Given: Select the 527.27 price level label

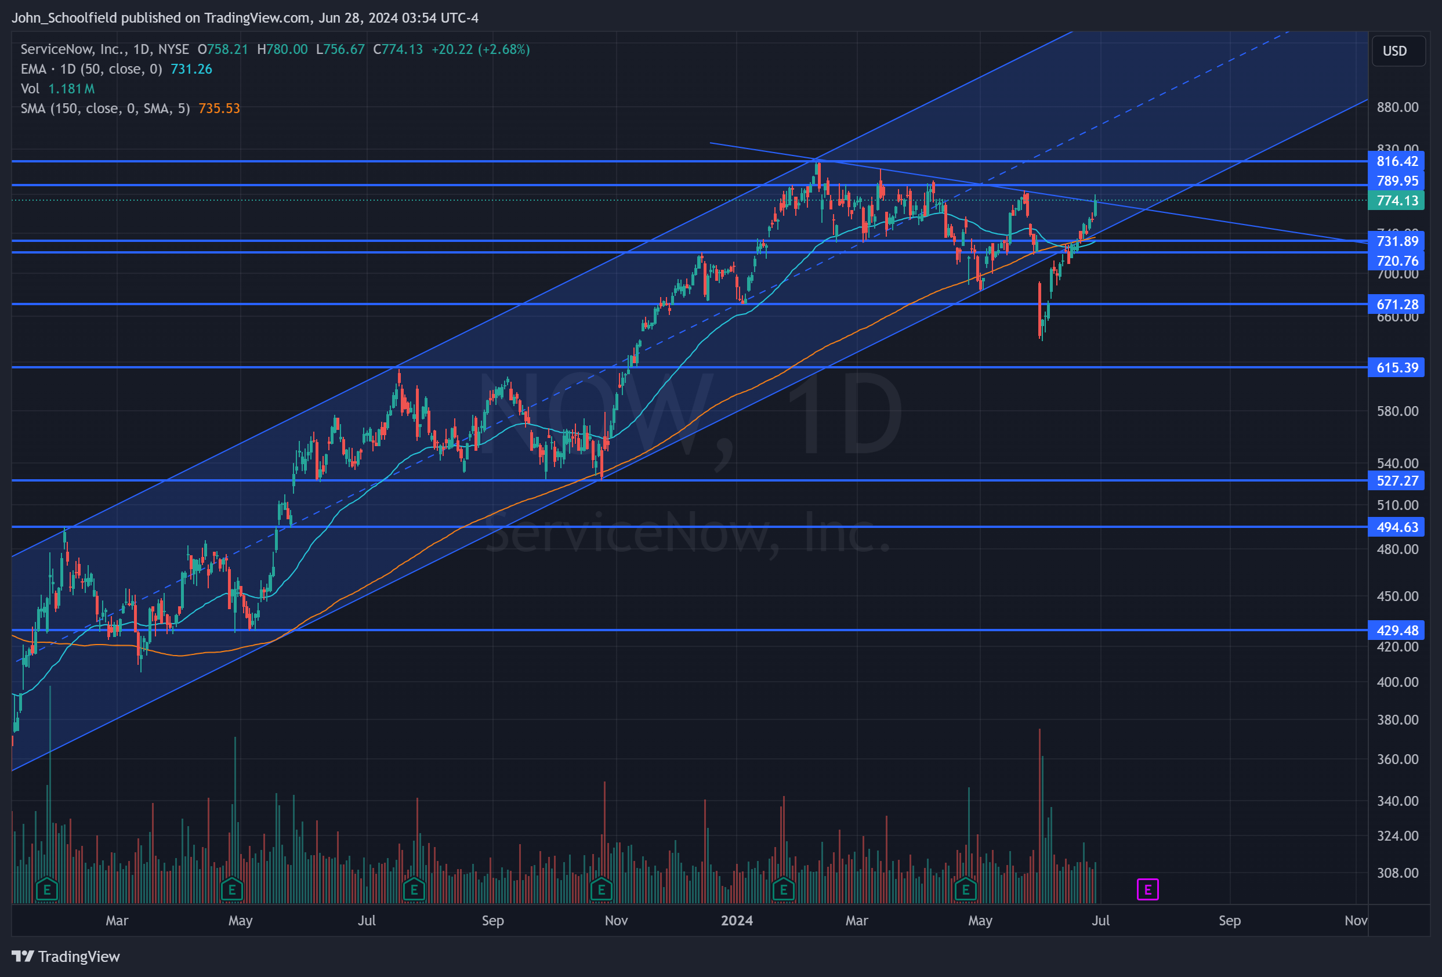Looking at the screenshot, I should [1396, 480].
